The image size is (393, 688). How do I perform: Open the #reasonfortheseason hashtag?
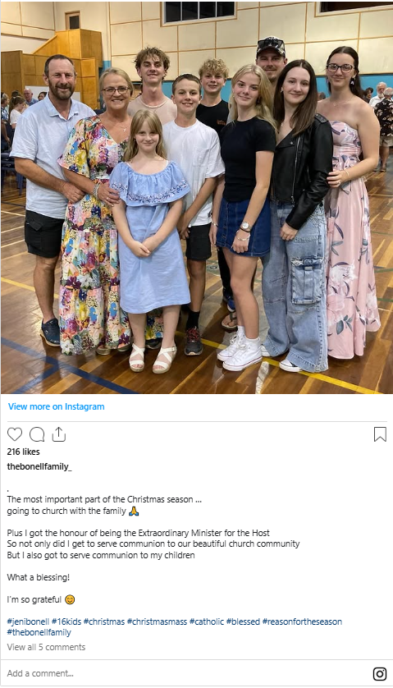click(x=302, y=621)
